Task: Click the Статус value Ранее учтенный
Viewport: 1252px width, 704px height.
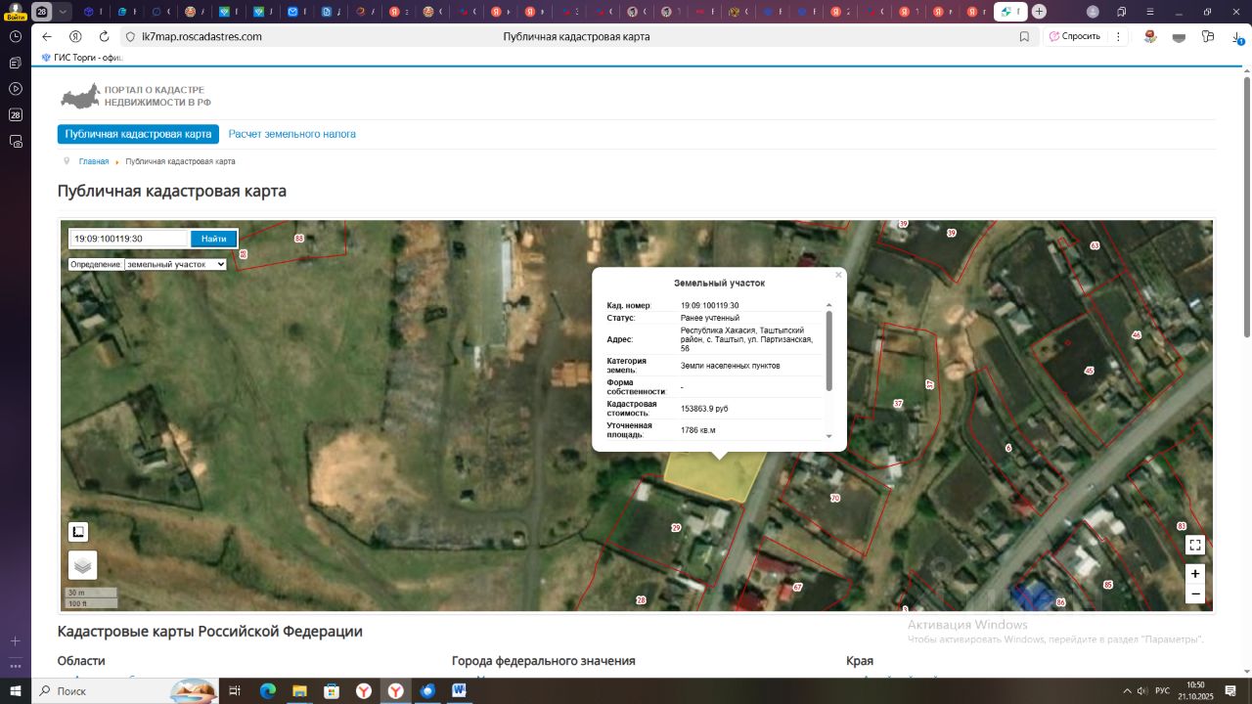Action: (x=710, y=318)
